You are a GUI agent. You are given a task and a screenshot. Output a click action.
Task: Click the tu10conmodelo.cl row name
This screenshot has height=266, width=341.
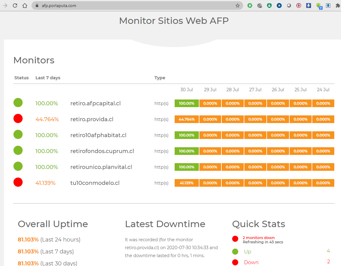pos(95,183)
